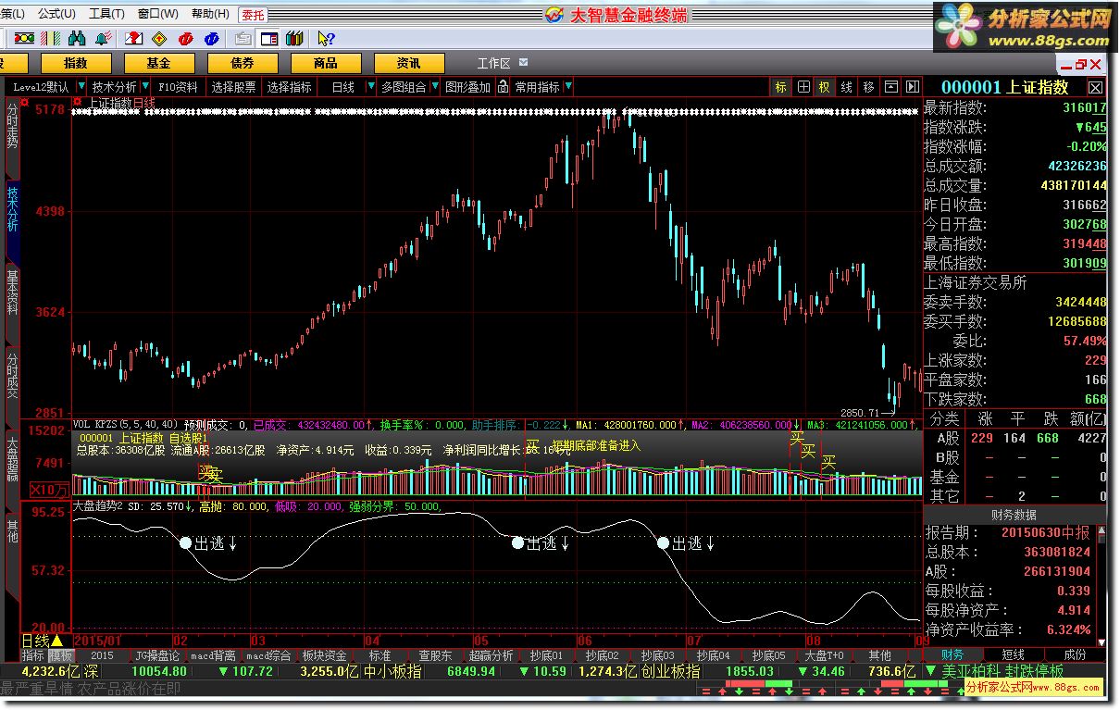Viewport: 1120px width, 710px height.
Task: Switch to the 短线 tab in side panel
Action: click(1013, 655)
